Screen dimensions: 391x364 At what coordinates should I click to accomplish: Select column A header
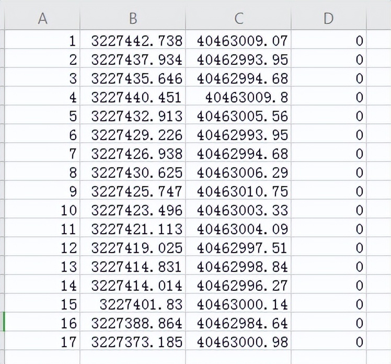[42, 18]
